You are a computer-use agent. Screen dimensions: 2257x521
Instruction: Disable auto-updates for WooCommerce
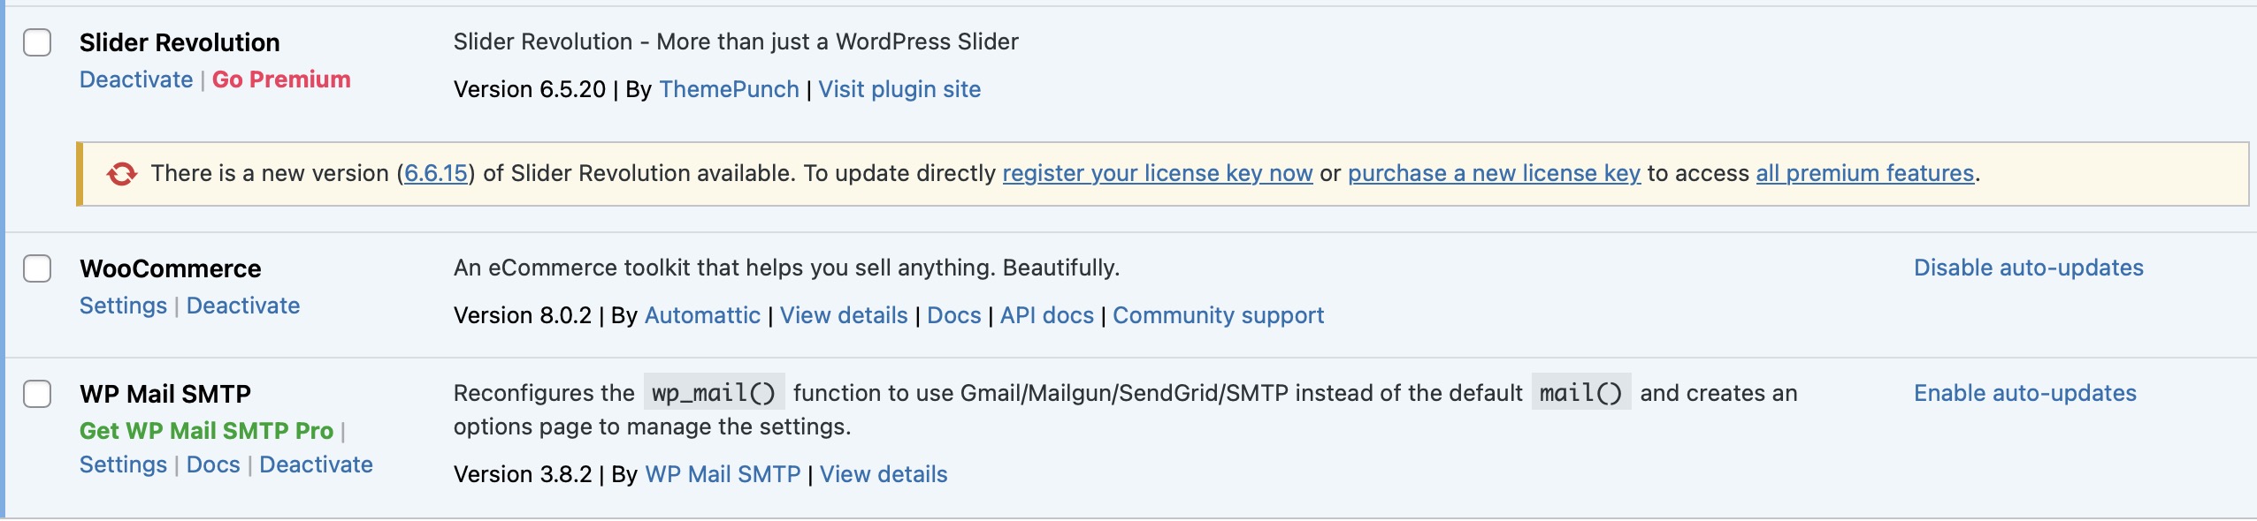pyautogui.click(x=2028, y=268)
